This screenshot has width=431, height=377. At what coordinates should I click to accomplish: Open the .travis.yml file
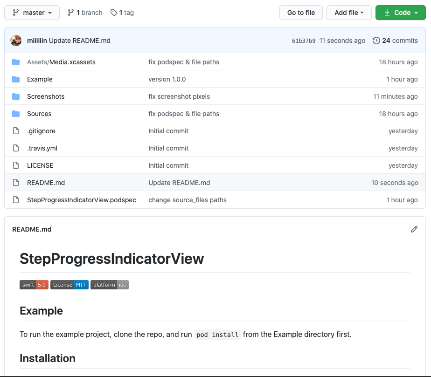(42, 148)
